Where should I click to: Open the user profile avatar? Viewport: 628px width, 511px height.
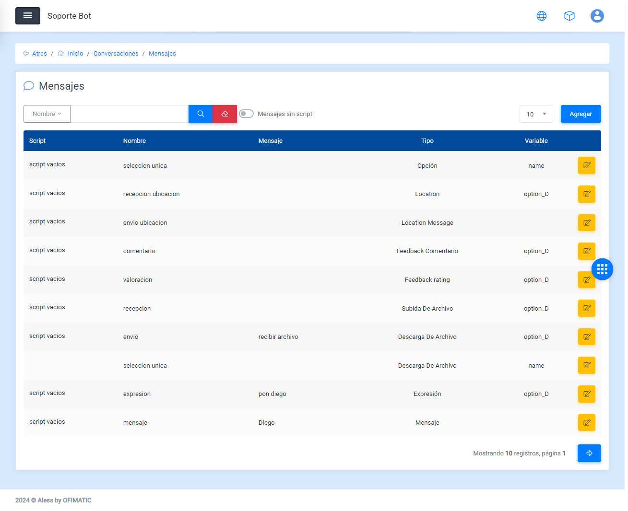click(597, 16)
